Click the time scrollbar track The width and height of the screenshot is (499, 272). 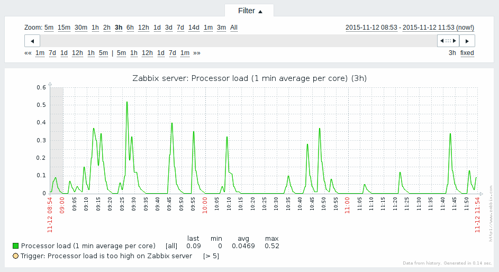point(239,41)
